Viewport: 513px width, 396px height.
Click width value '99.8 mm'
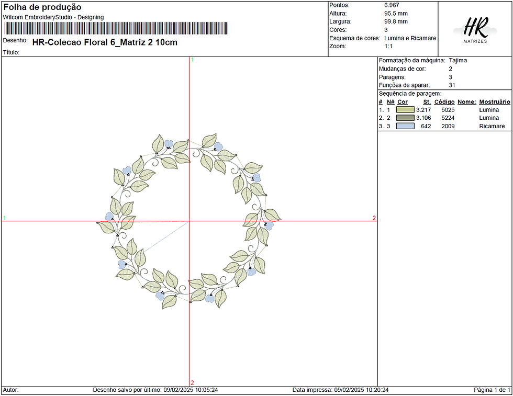(396, 21)
